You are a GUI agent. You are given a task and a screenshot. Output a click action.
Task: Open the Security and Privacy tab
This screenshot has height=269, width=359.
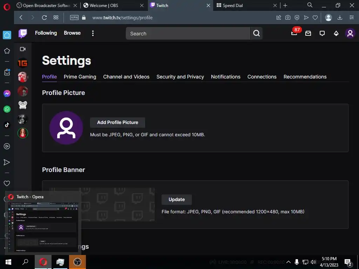coord(180,77)
